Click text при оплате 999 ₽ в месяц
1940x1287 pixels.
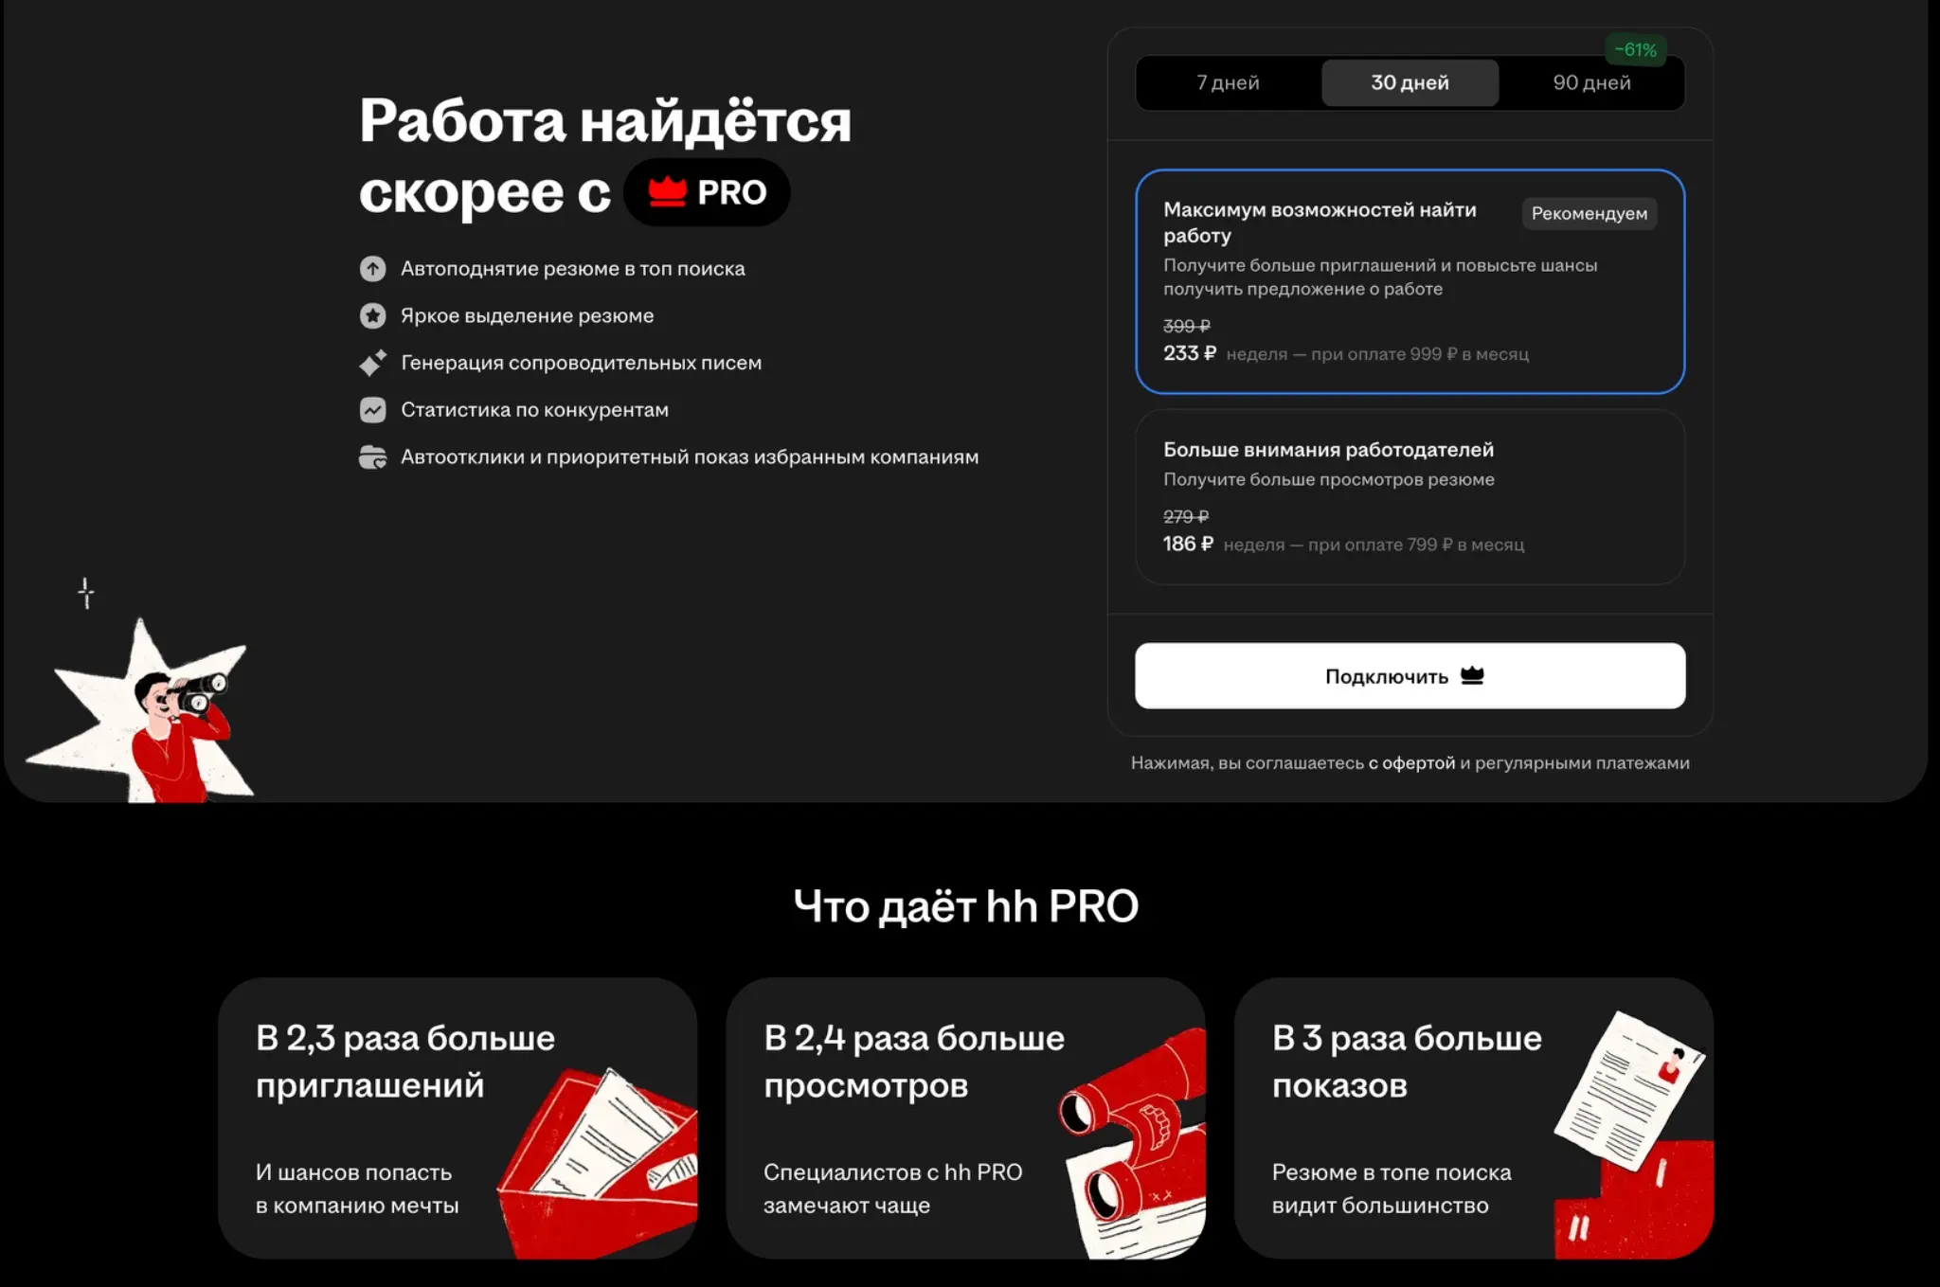1420,354
